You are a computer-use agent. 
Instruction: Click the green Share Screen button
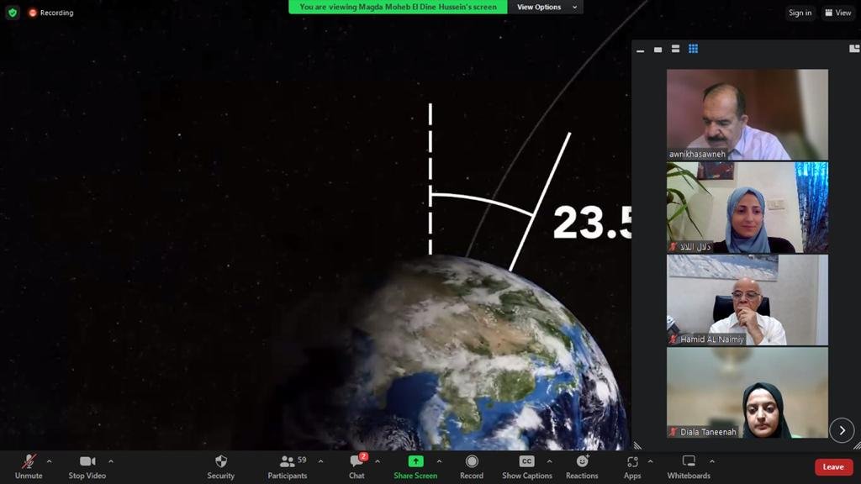(x=415, y=467)
